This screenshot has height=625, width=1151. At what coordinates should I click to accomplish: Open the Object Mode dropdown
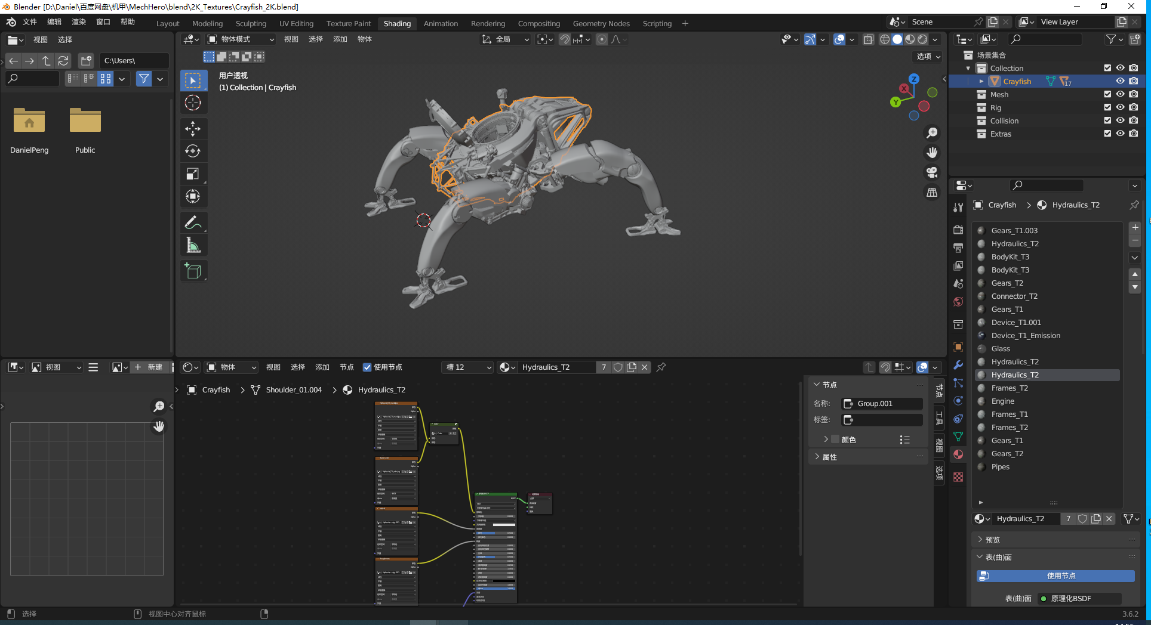point(241,39)
